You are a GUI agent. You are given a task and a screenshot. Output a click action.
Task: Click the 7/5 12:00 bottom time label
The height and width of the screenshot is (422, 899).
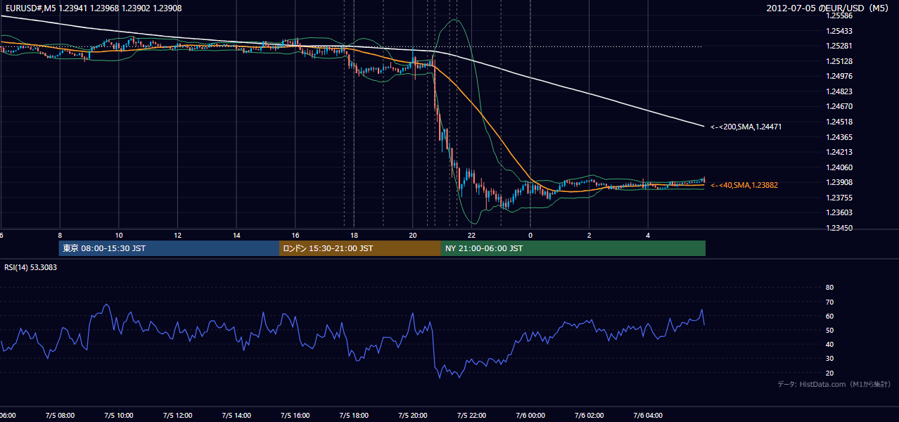pyautogui.click(x=177, y=416)
